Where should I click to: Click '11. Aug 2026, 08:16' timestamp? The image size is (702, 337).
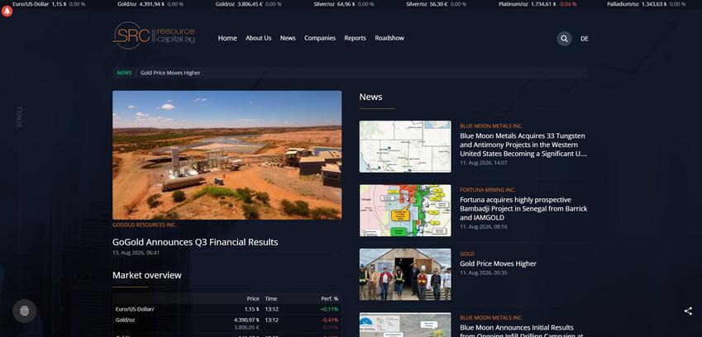tap(484, 227)
